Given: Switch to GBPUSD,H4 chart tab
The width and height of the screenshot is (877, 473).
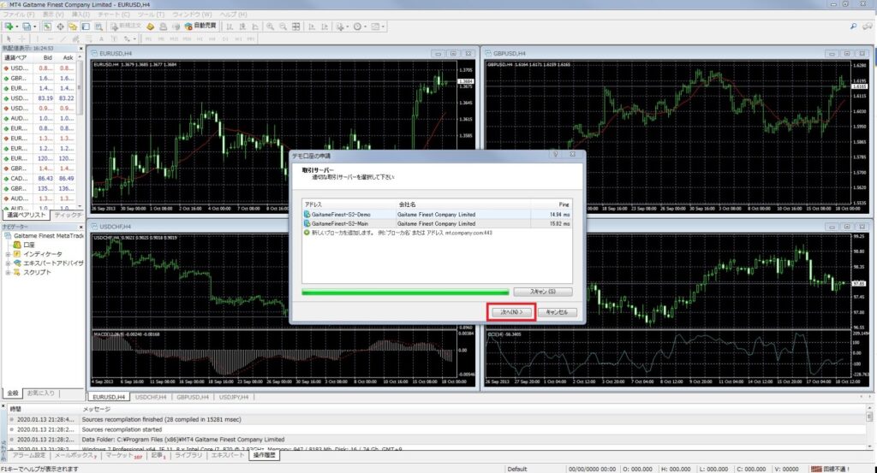Looking at the screenshot, I should (193, 397).
